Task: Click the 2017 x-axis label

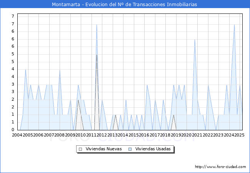Action: coord(155,135)
